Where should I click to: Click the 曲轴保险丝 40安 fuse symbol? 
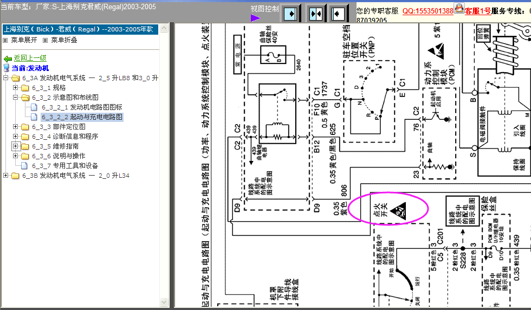click(273, 55)
